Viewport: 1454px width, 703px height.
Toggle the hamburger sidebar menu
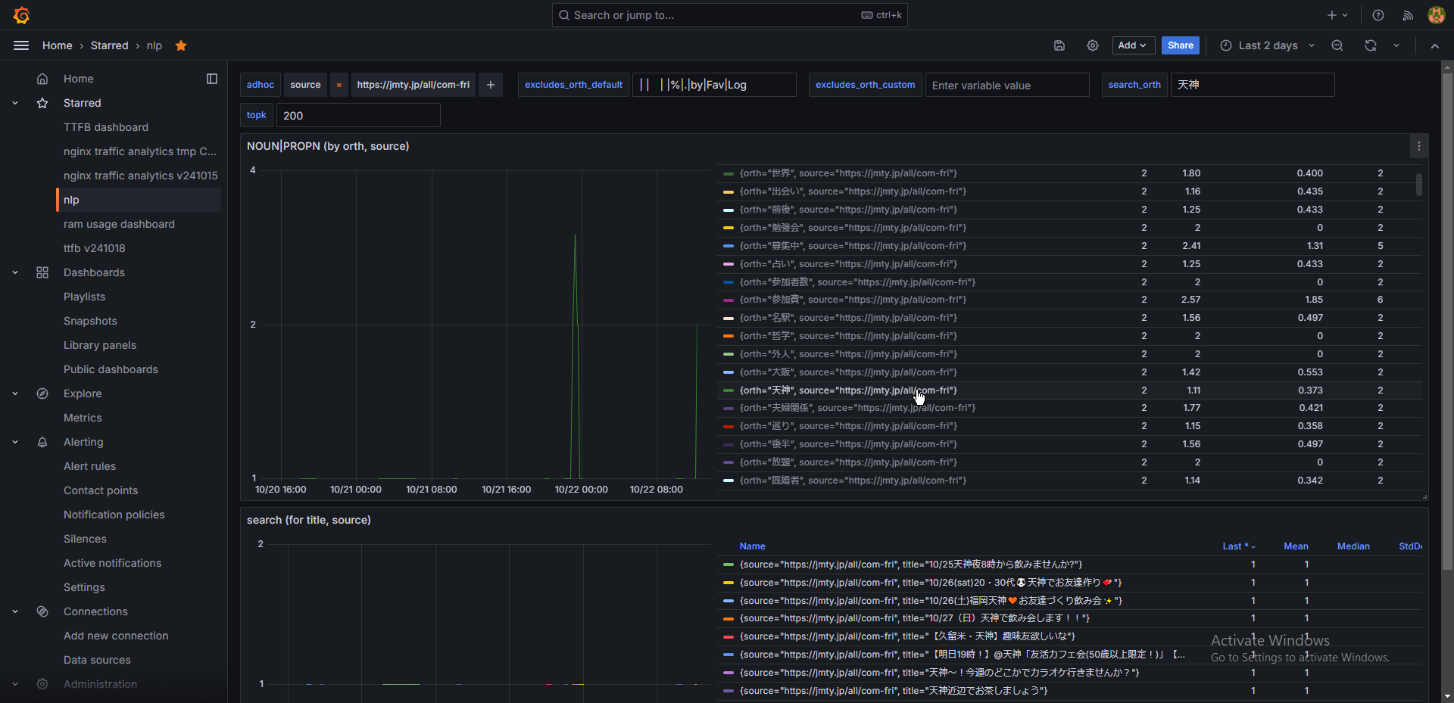pyautogui.click(x=21, y=45)
